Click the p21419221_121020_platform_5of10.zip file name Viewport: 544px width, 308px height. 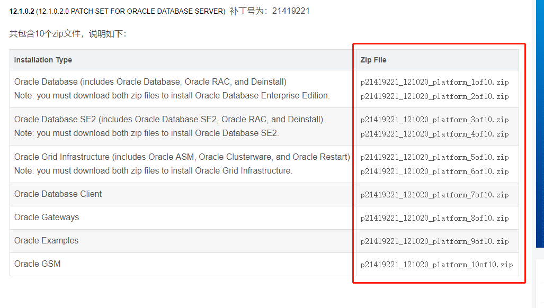pyautogui.click(x=434, y=157)
